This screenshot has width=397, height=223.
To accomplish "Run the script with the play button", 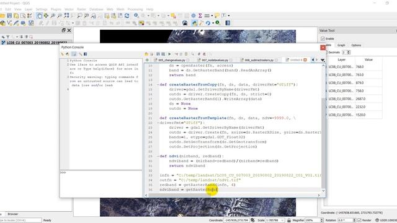I will click(169, 54).
